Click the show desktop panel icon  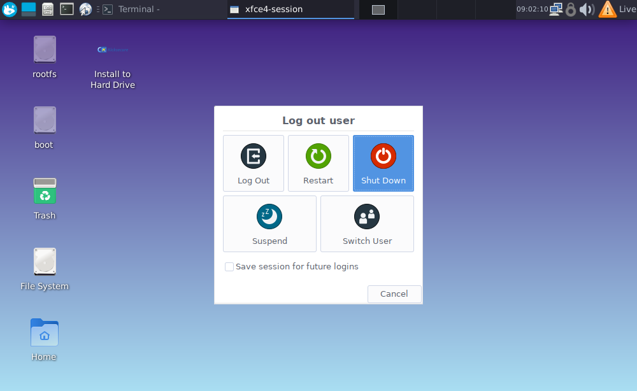point(29,9)
